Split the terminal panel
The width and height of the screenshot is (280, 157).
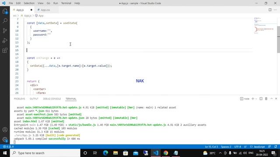coord(261,99)
